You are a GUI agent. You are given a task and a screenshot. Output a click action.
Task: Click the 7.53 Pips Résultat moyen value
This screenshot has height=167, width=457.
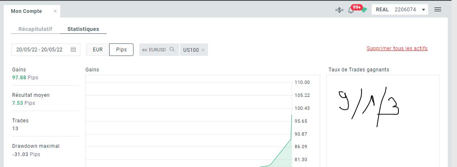[x=23, y=103]
